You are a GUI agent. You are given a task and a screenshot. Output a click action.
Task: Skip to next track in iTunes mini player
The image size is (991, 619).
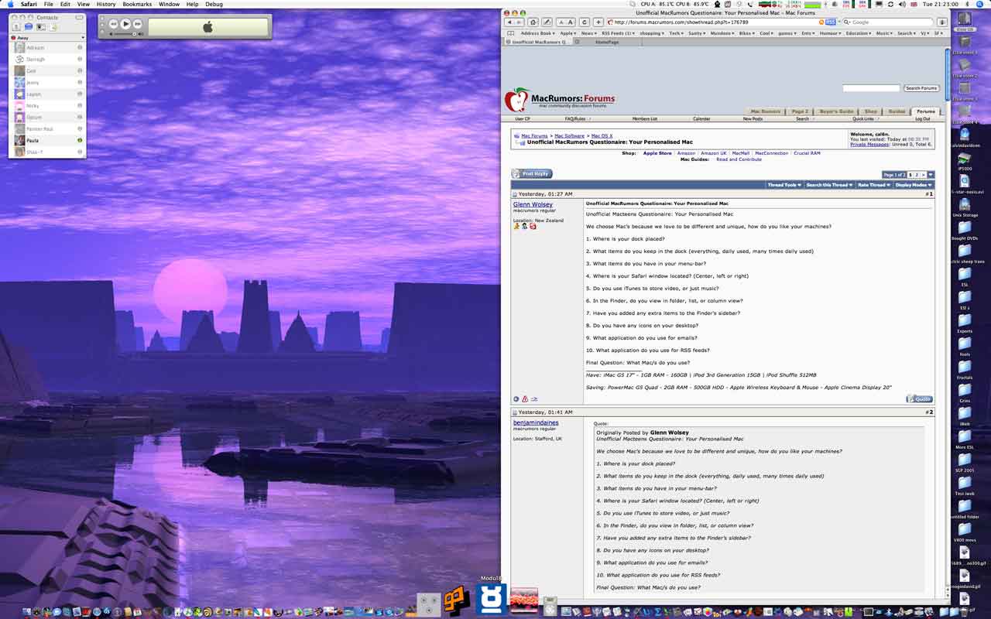tap(138, 24)
